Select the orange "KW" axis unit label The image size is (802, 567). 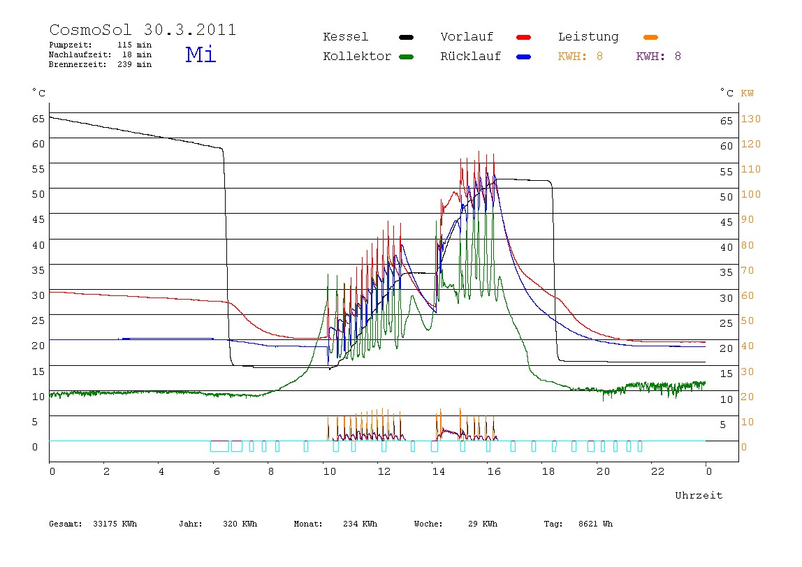[x=748, y=94]
